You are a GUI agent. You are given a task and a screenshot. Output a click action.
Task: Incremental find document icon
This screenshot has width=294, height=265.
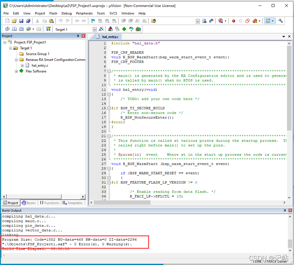pos(211,21)
